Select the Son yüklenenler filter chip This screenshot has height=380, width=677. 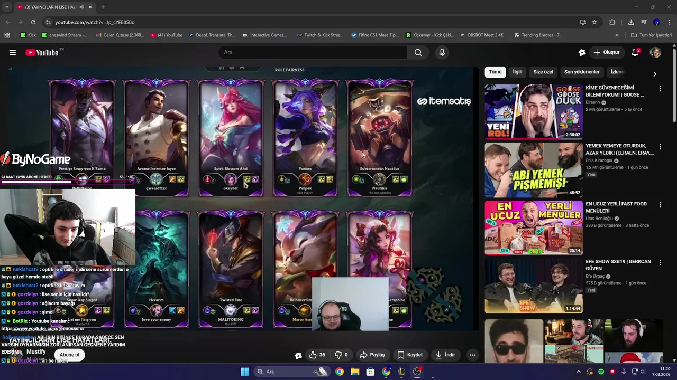pos(582,72)
